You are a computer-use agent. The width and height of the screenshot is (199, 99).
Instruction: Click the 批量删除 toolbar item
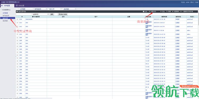[176, 12]
